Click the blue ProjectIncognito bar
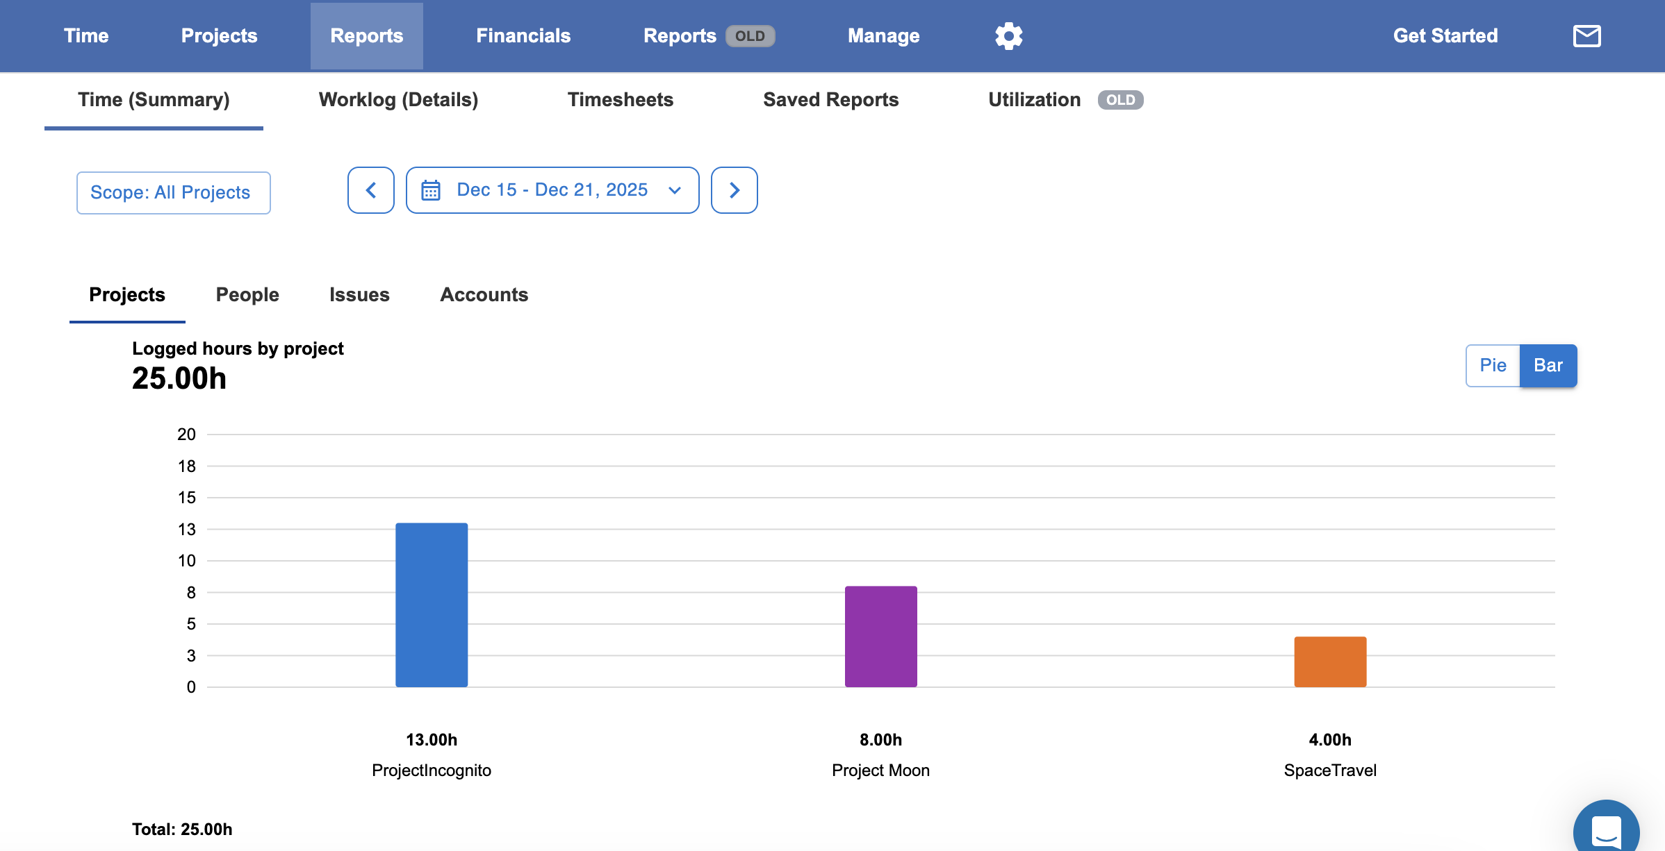 432,605
